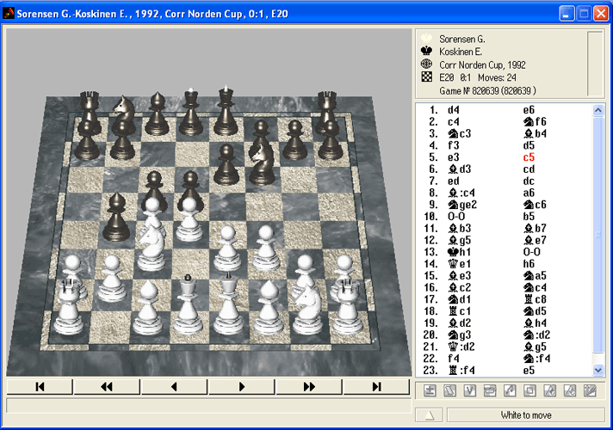This screenshot has height=430, width=613.
Task: Jump to the end of the game
Action: 375,387
